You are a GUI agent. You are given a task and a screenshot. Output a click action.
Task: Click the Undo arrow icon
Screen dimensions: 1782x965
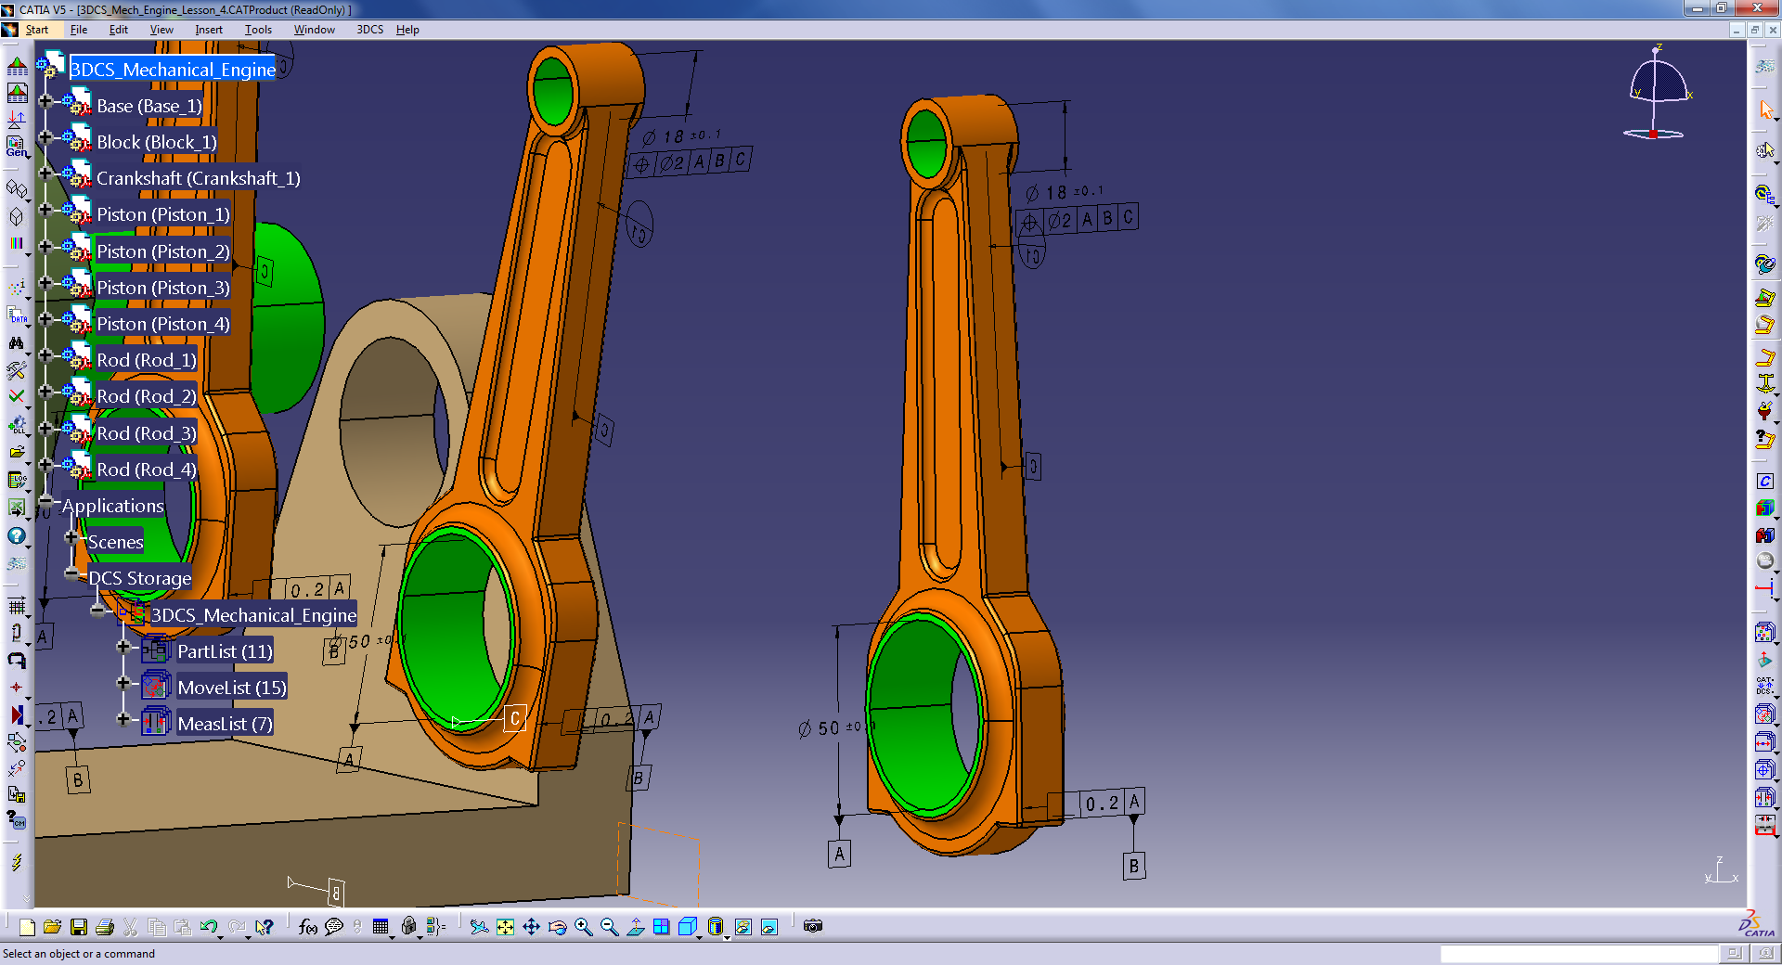click(208, 927)
